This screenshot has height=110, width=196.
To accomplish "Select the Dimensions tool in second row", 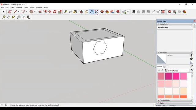I will (9, 17).
